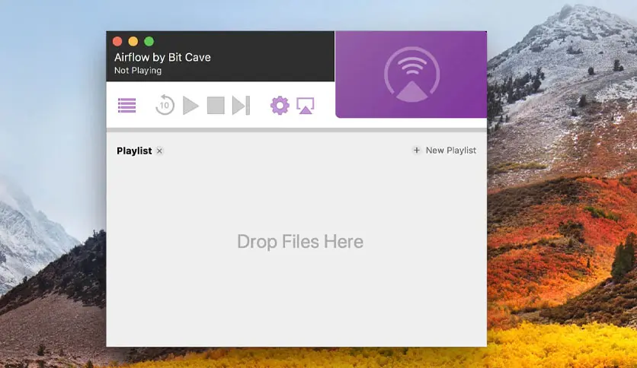Open the AirPlay device picker in toolbar

(306, 106)
